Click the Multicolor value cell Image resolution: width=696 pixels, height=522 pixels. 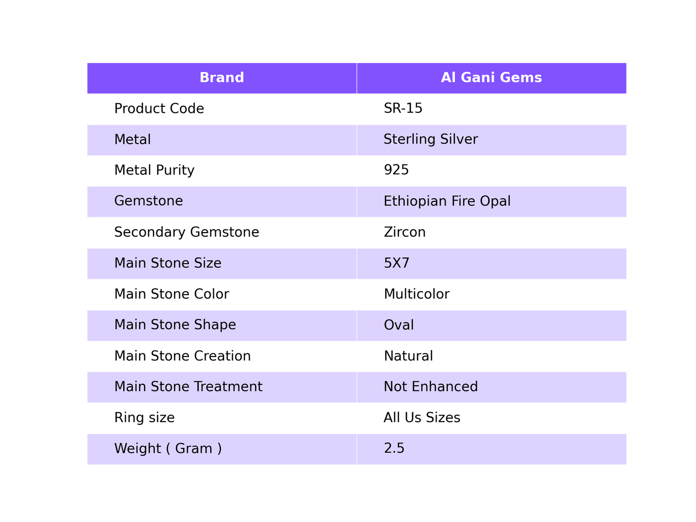(x=491, y=294)
